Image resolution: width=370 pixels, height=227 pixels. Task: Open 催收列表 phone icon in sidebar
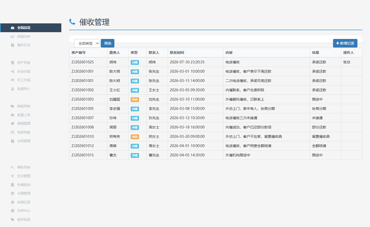tap(12, 167)
